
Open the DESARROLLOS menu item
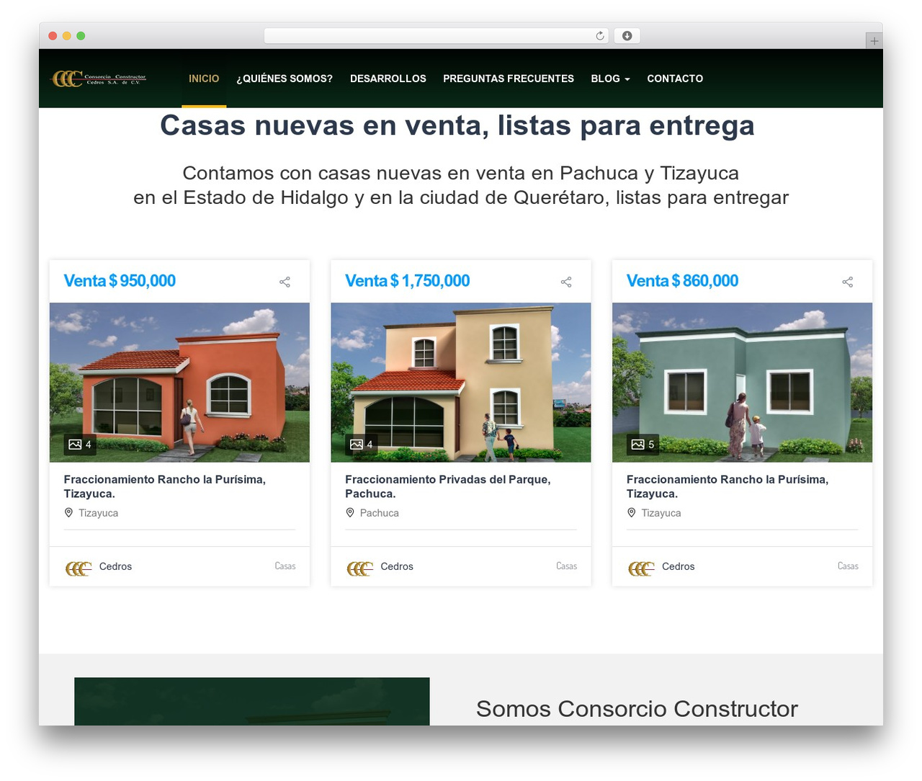click(x=388, y=79)
